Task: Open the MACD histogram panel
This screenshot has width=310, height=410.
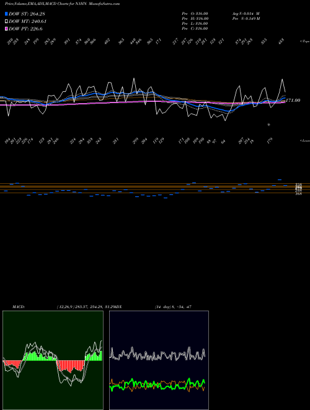Action: (53, 360)
